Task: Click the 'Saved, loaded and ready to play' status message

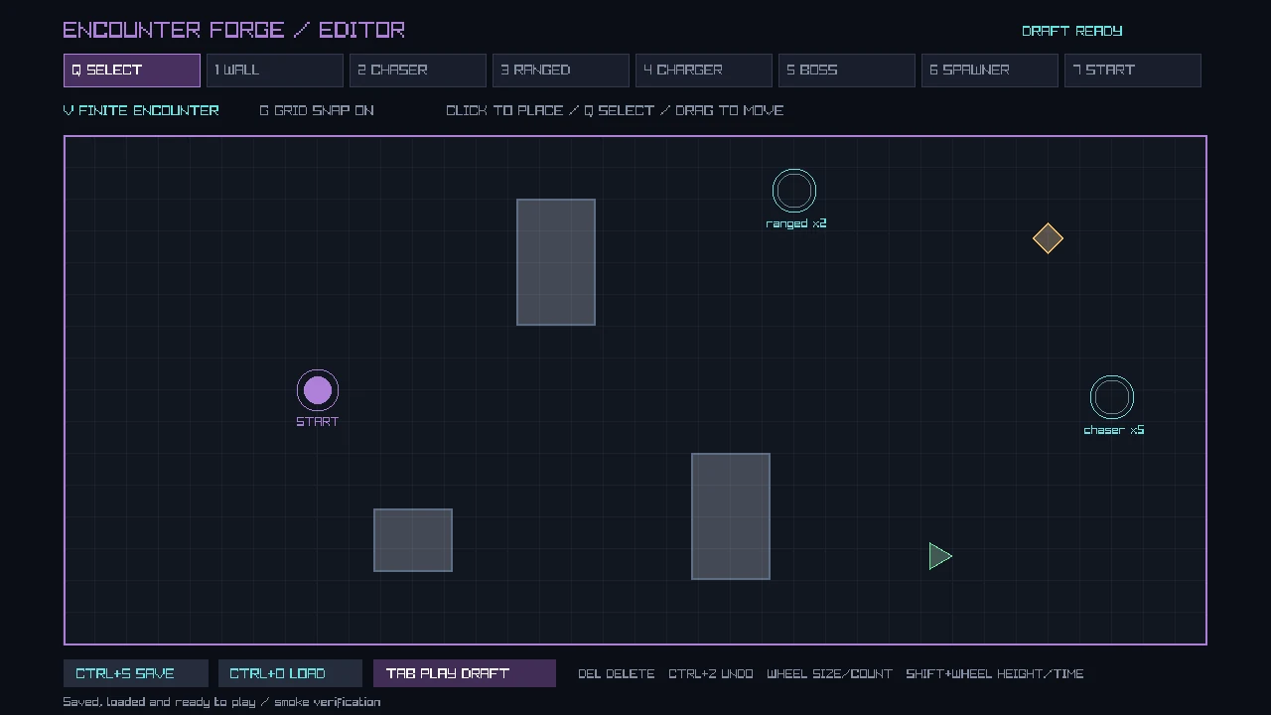Action: (x=221, y=702)
